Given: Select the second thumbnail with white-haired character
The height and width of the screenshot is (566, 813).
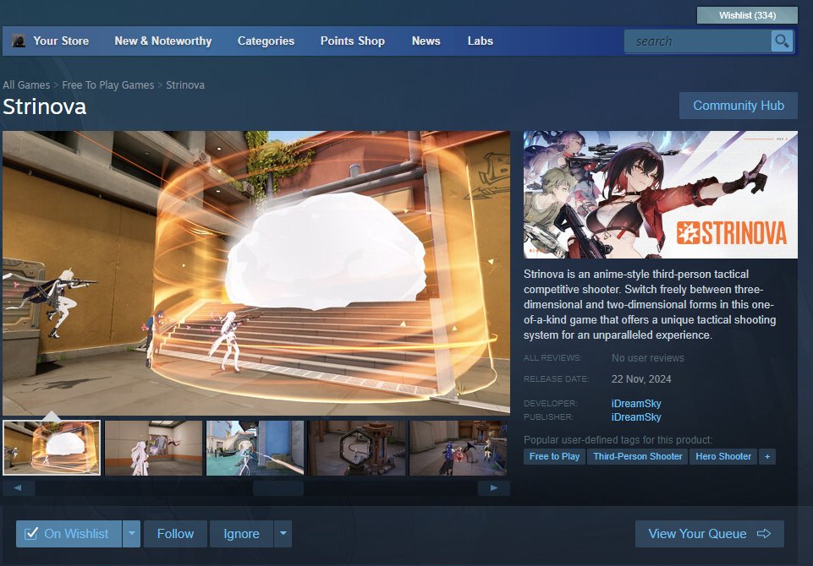Looking at the screenshot, I should [x=153, y=448].
